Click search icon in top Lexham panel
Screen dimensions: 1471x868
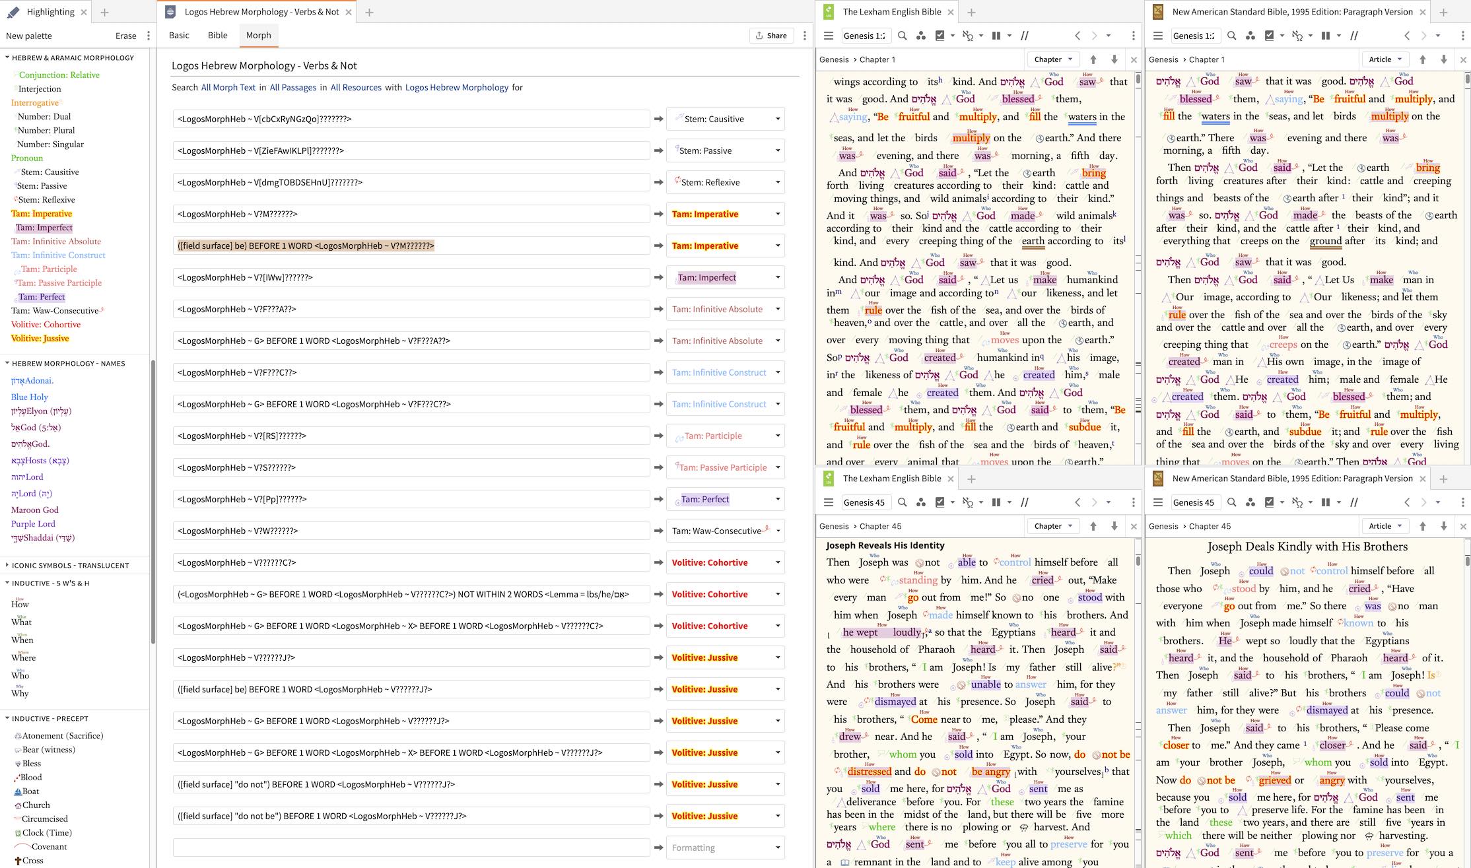point(902,36)
